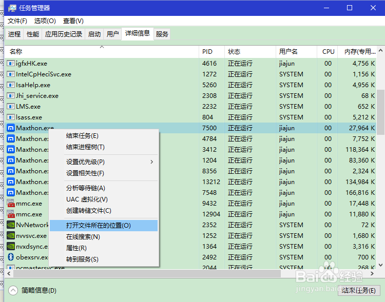Click Maxthon icon for PID 13212
The image size is (385, 302).
coord(11,182)
